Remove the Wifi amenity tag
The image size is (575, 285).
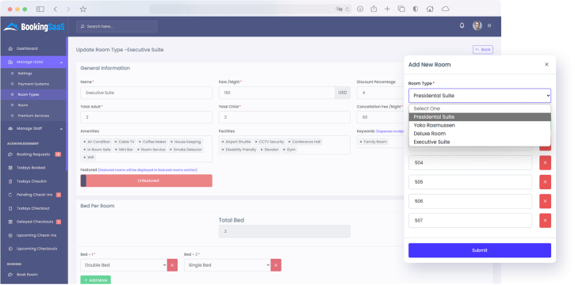tap(85, 158)
